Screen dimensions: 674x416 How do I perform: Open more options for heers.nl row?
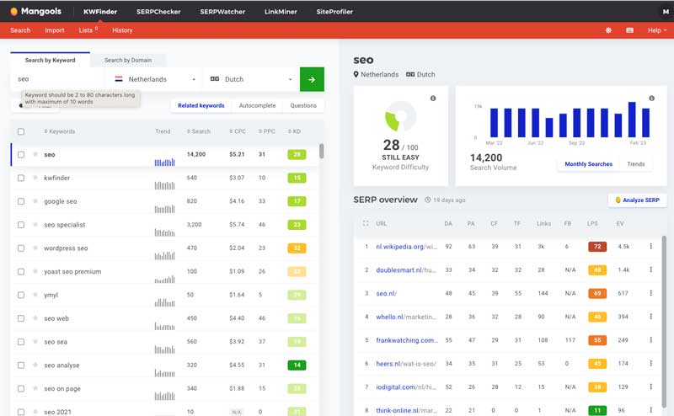pos(650,363)
